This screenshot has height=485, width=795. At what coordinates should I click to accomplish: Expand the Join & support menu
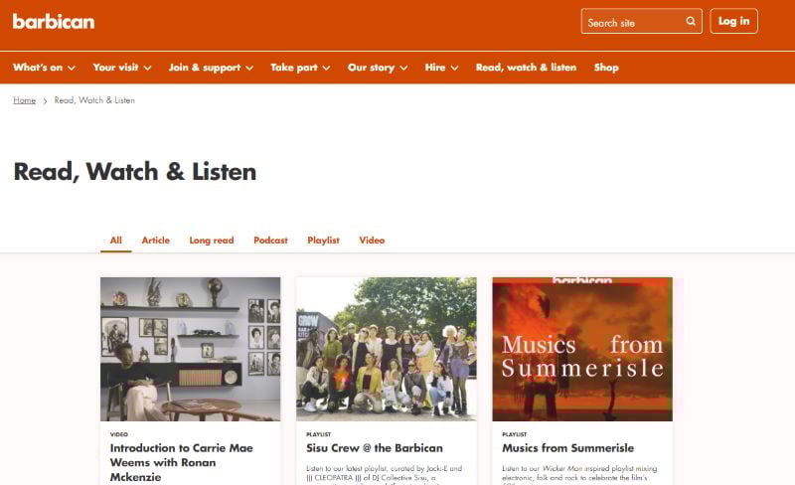point(211,68)
